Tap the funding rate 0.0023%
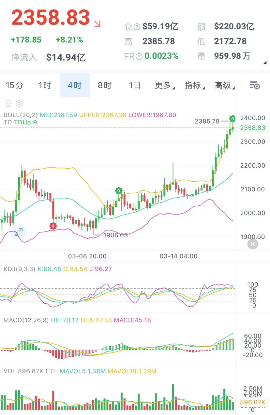The height and width of the screenshot is (415, 270). [161, 56]
